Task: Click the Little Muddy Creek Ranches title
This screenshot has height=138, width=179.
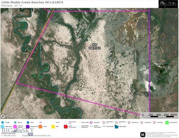Action: coord(31,2)
